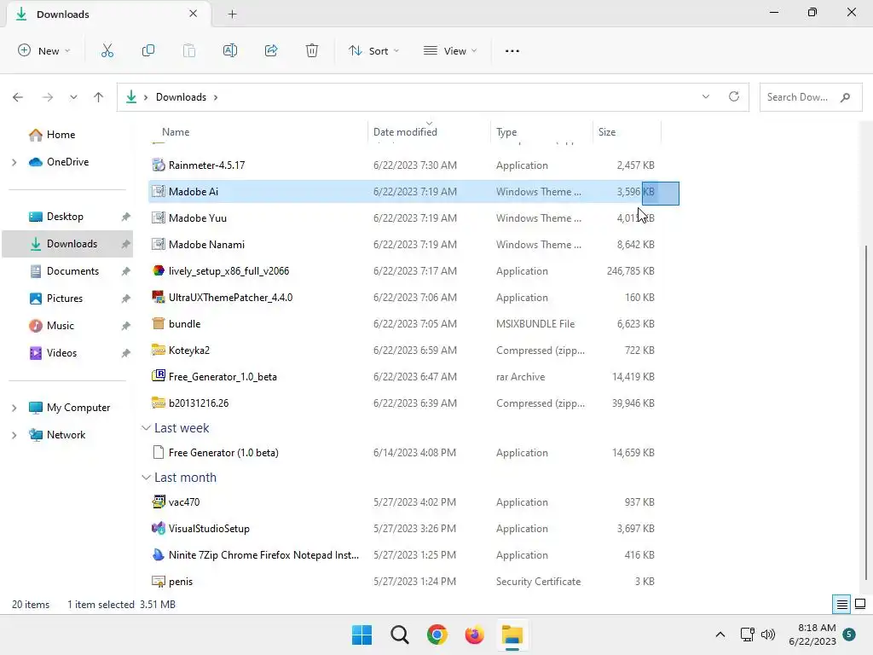Click the Copy icon in toolbar
Viewport: 873px width, 655px height.
point(148,50)
